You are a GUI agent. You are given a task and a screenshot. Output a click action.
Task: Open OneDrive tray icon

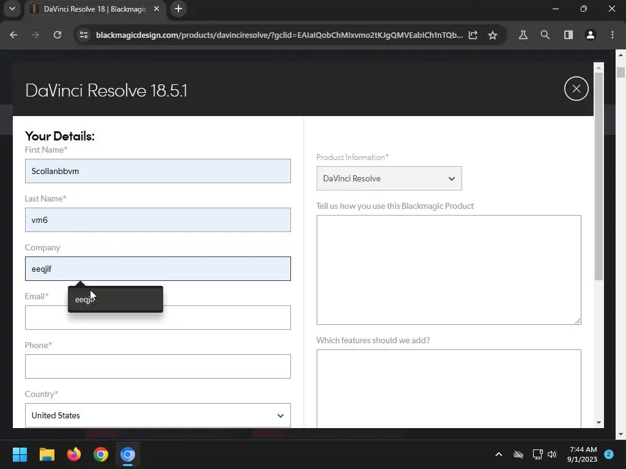tap(518, 454)
